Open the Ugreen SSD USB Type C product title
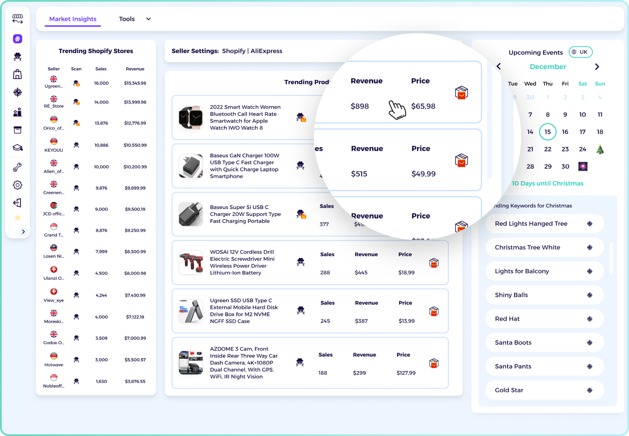 (244, 311)
